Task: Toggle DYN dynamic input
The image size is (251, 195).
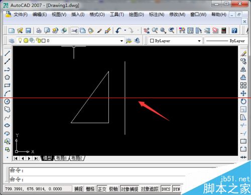Action: pyautogui.click(x=176, y=189)
